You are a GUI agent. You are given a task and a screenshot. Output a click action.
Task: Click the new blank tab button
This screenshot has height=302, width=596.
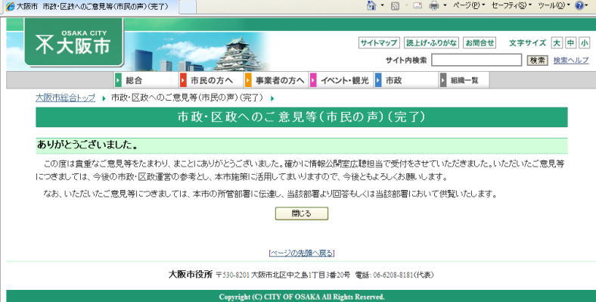188,7
